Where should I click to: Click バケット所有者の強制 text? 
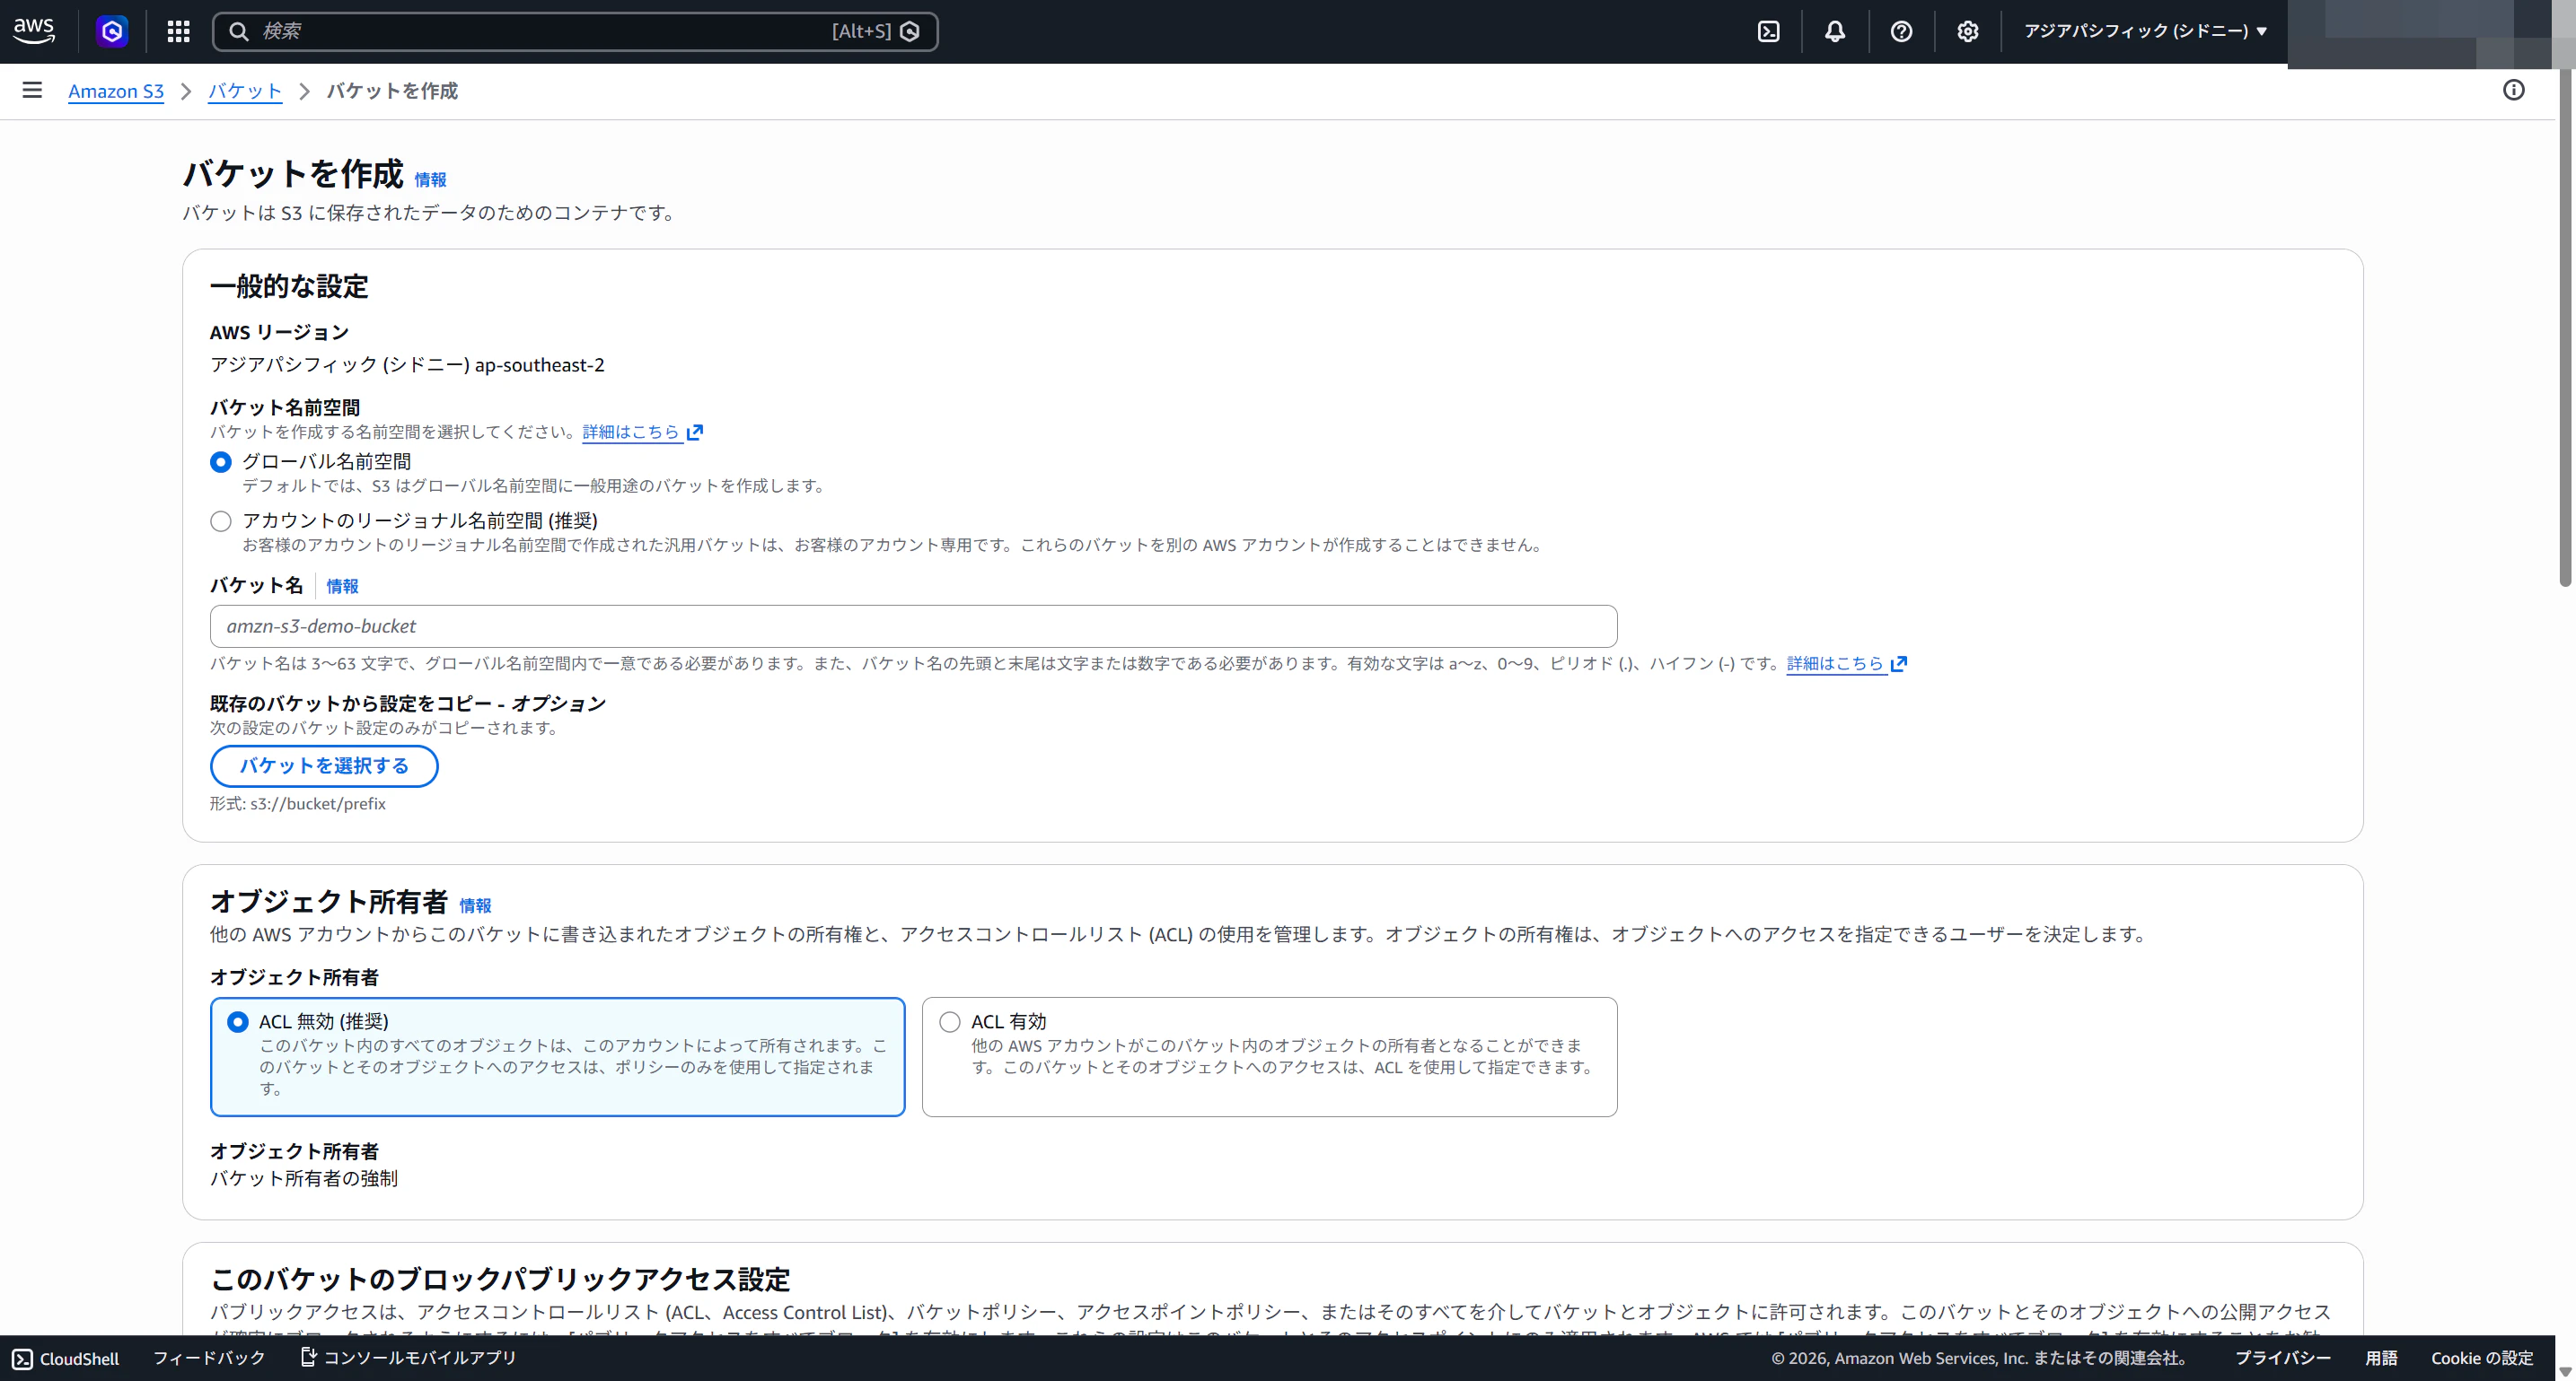click(x=304, y=1179)
